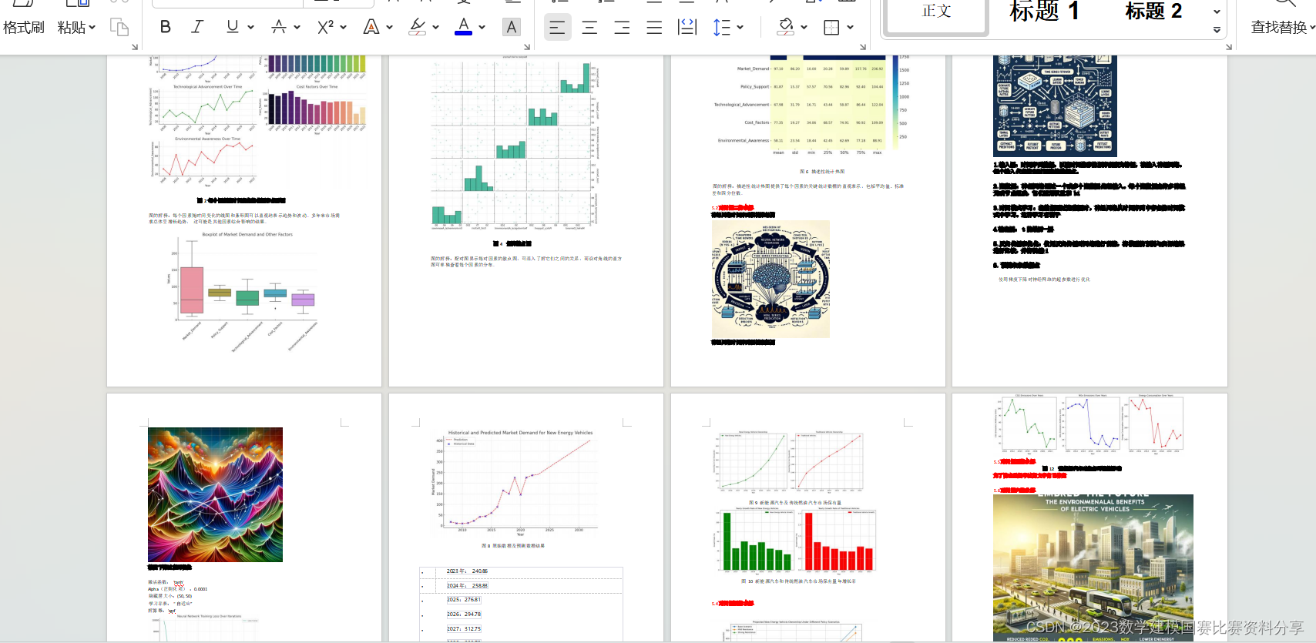Set line spacing
Screen dimensions: 1316x643
[721, 27]
